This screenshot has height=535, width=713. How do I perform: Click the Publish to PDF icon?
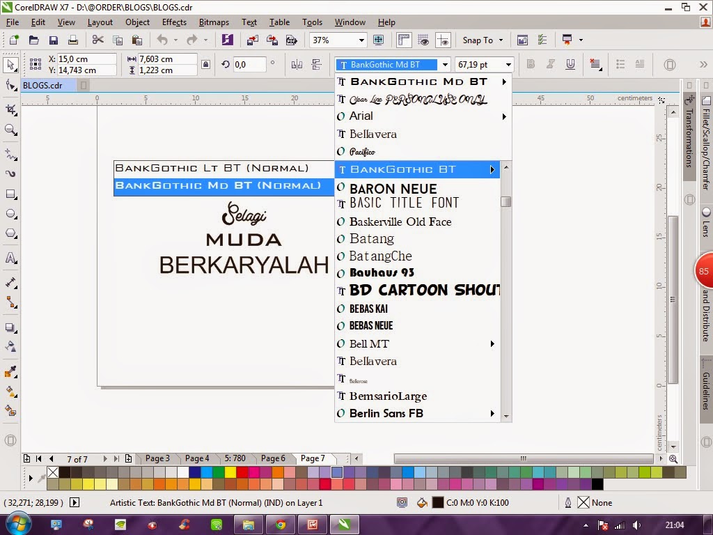292,40
